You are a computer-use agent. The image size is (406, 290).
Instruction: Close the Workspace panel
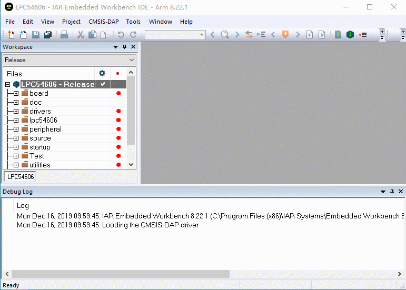click(133, 46)
